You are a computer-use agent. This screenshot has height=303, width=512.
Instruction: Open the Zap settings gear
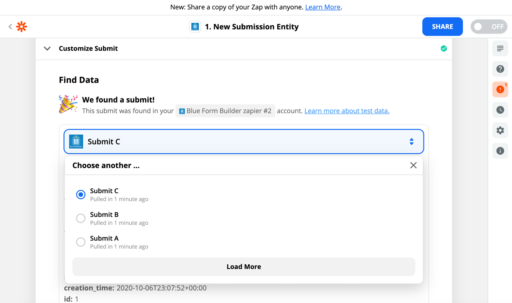pyautogui.click(x=500, y=130)
